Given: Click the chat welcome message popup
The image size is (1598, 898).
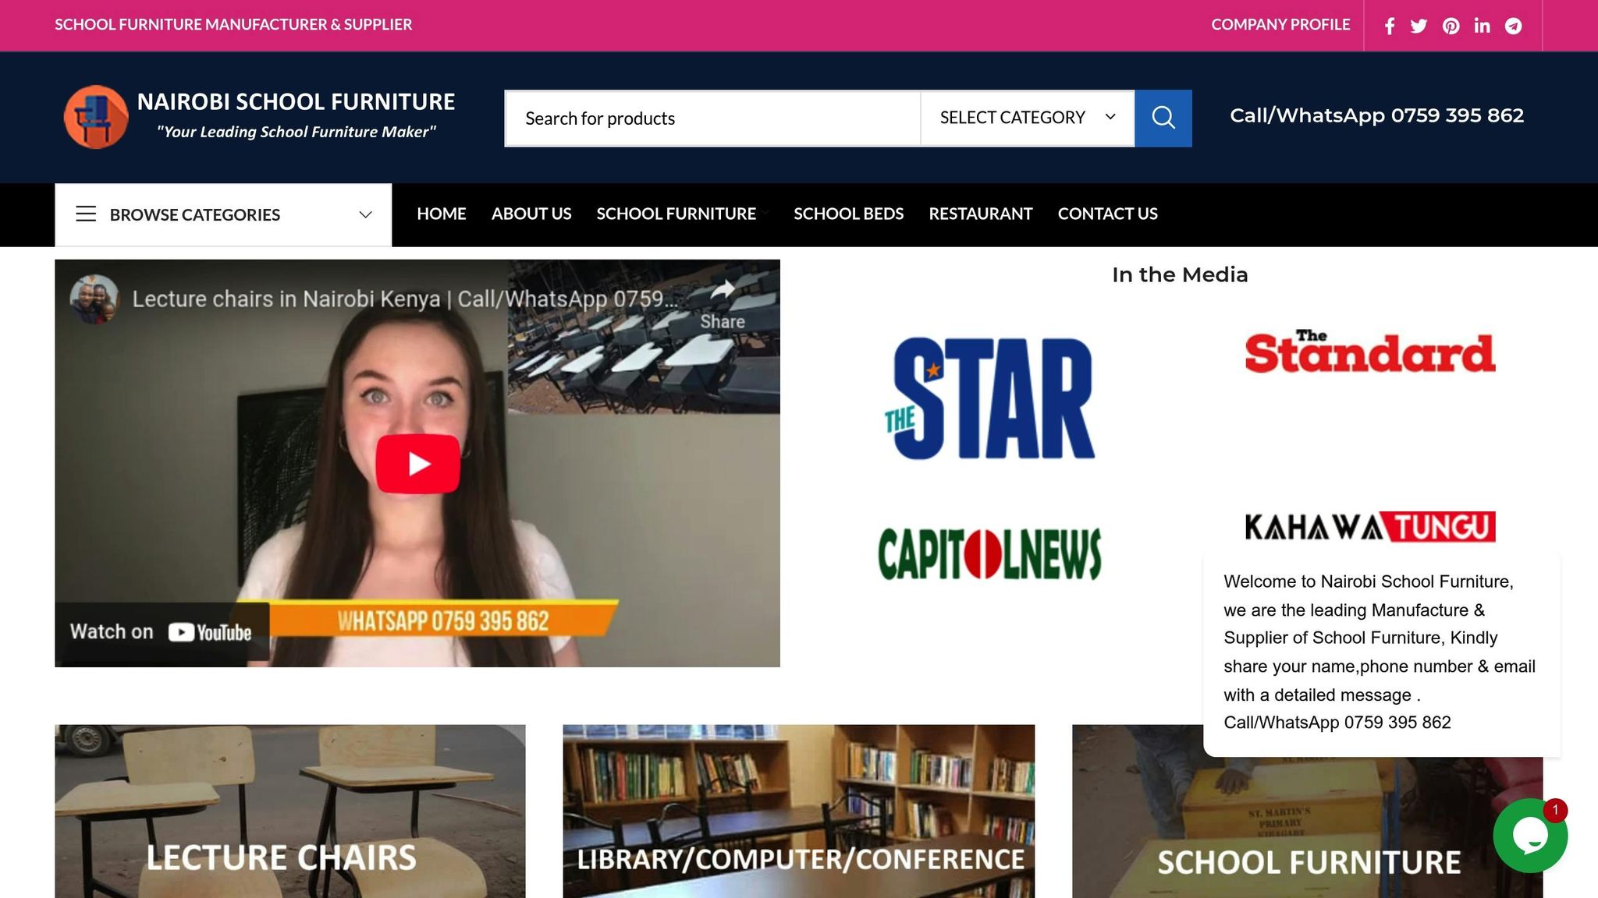Looking at the screenshot, I should 1381,653.
